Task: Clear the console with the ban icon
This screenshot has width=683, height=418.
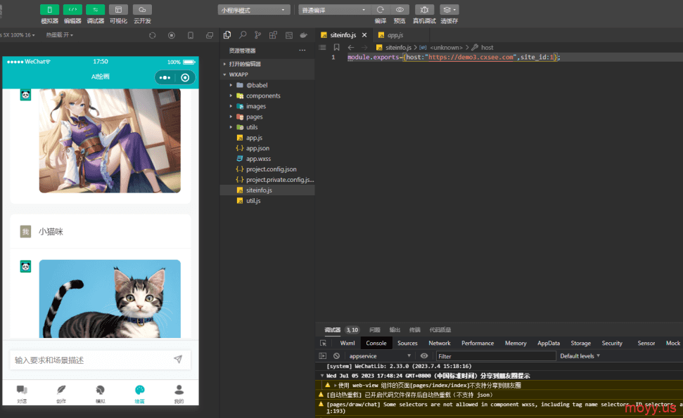Action: click(336, 355)
